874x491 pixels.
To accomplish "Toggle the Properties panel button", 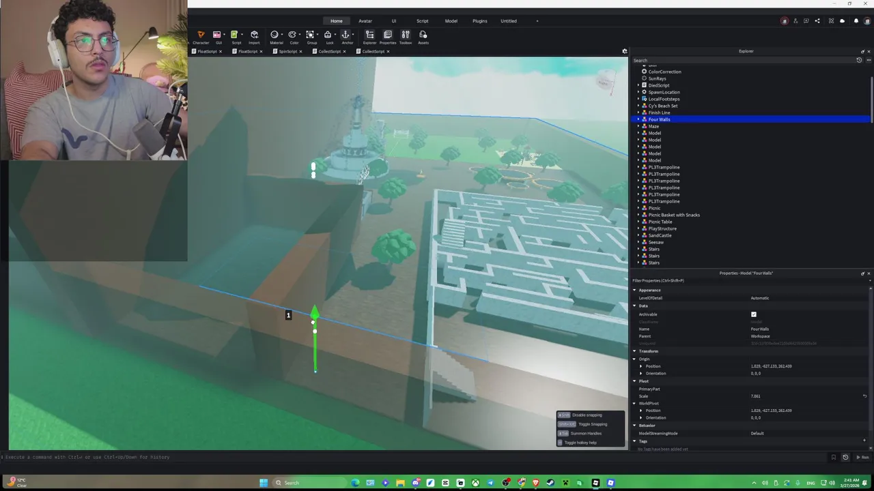I will [388, 37].
